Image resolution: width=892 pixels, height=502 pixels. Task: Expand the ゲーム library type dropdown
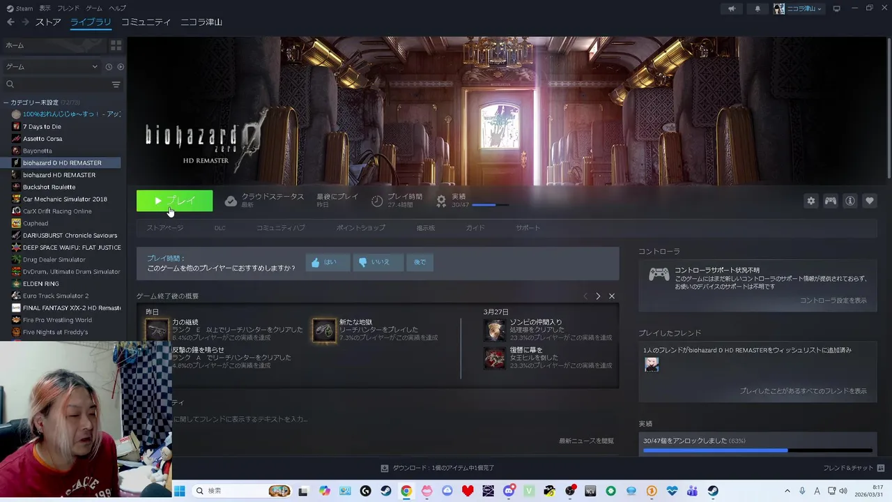[52, 67]
